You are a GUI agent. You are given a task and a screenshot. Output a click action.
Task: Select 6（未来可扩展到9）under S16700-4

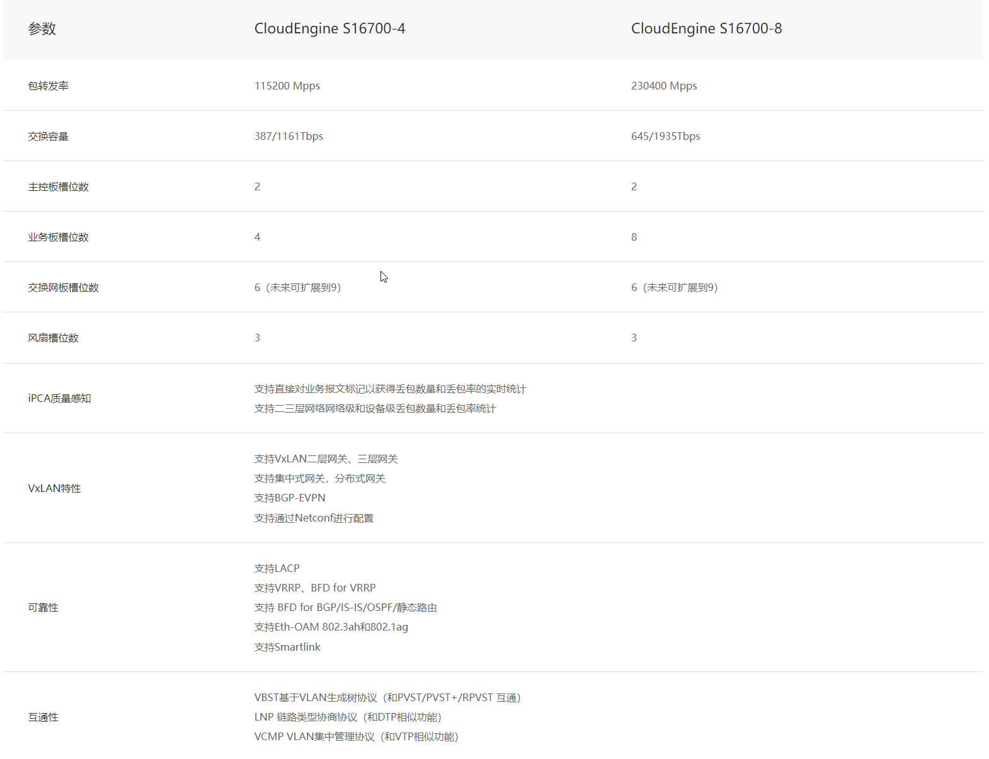(297, 287)
